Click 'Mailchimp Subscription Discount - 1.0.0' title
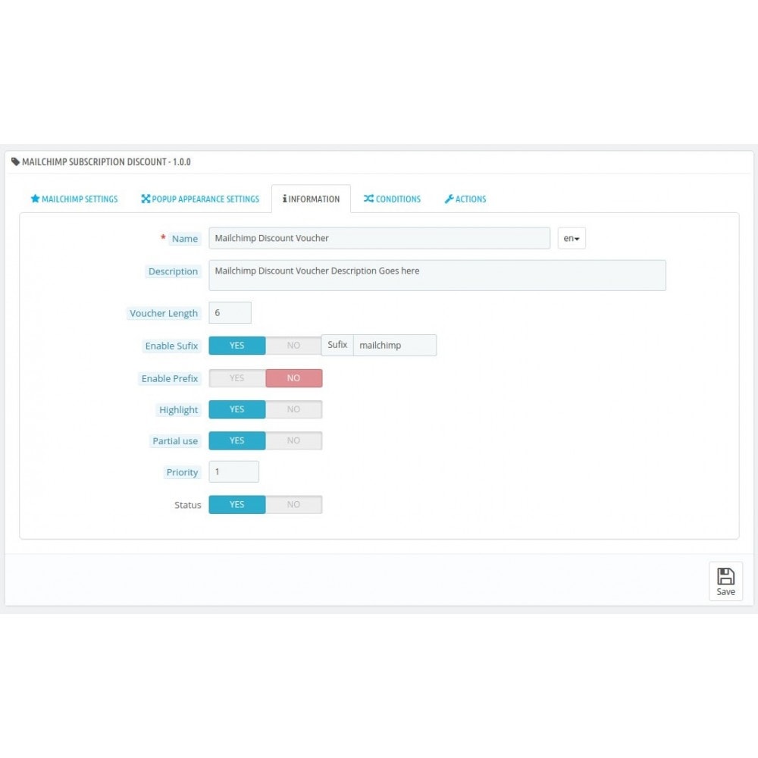758x758 pixels. pyautogui.click(x=106, y=162)
